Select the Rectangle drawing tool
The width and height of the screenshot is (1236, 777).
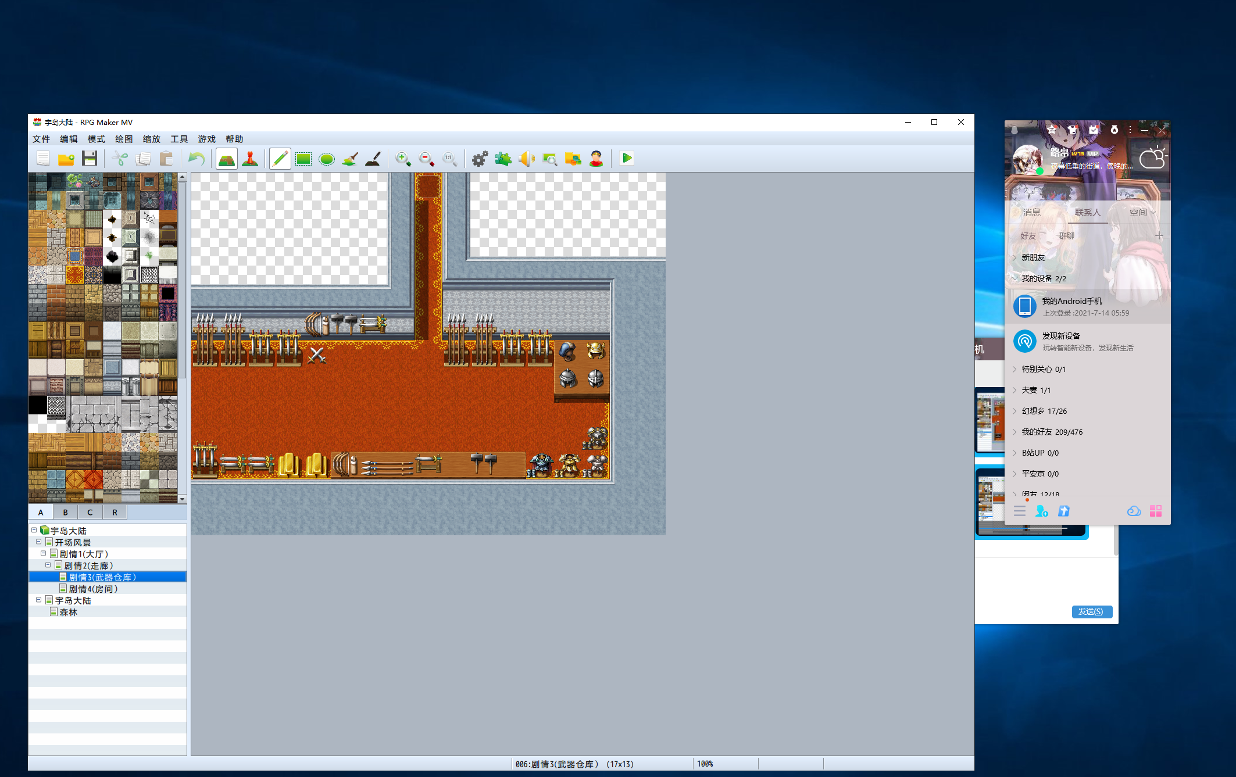(303, 159)
